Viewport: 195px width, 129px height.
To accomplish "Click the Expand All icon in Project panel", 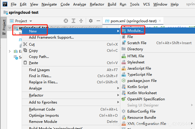I will [x=73, y=21].
